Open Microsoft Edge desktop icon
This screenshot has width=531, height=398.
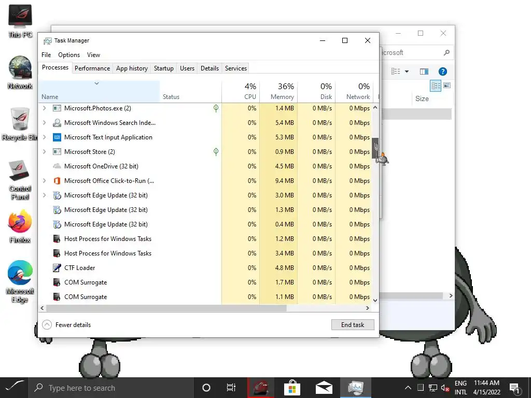pos(20,282)
